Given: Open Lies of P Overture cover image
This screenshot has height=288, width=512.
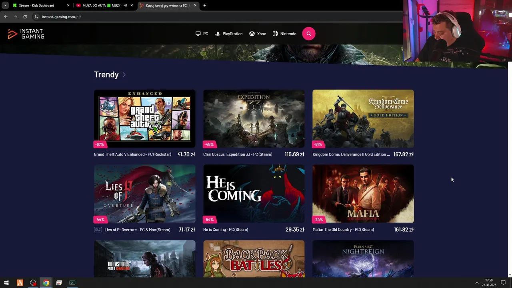Looking at the screenshot, I should click(145, 194).
